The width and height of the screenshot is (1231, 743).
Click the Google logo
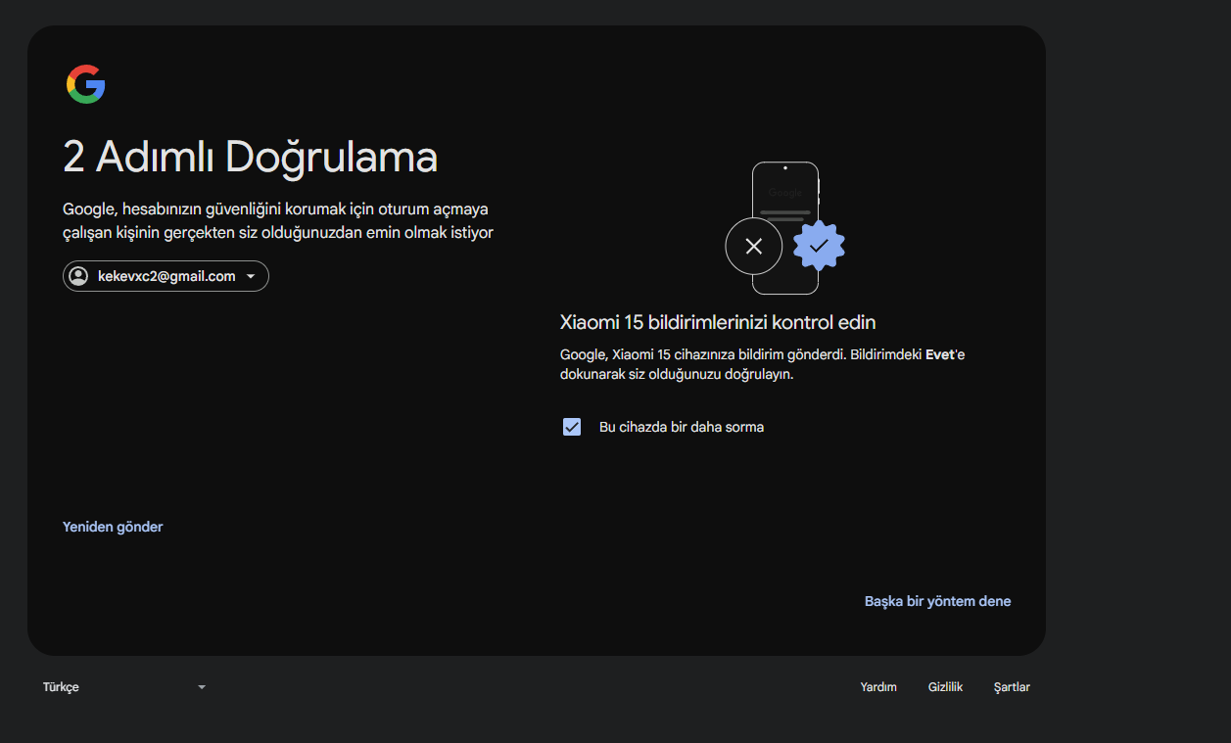click(x=86, y=84)
